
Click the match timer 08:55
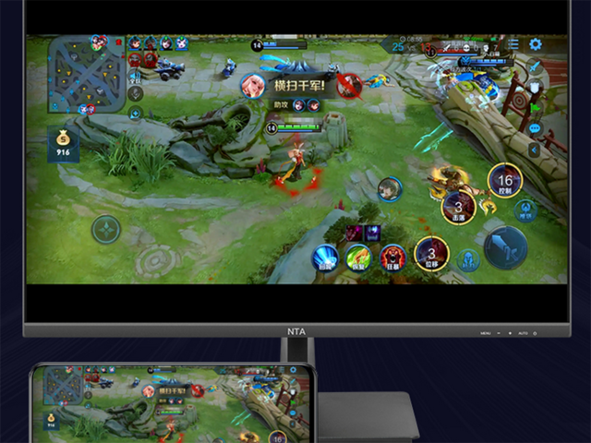[411, 39]
